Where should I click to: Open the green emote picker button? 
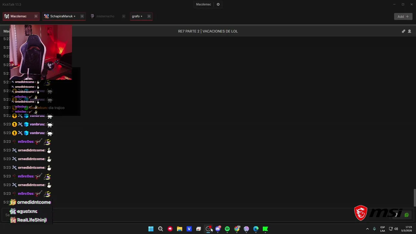(x=407, y=215)
